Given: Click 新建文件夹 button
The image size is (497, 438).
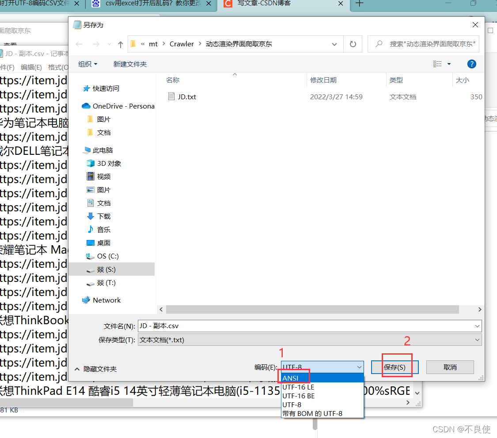Looking at the screenshot, I should tap(130, 64).
